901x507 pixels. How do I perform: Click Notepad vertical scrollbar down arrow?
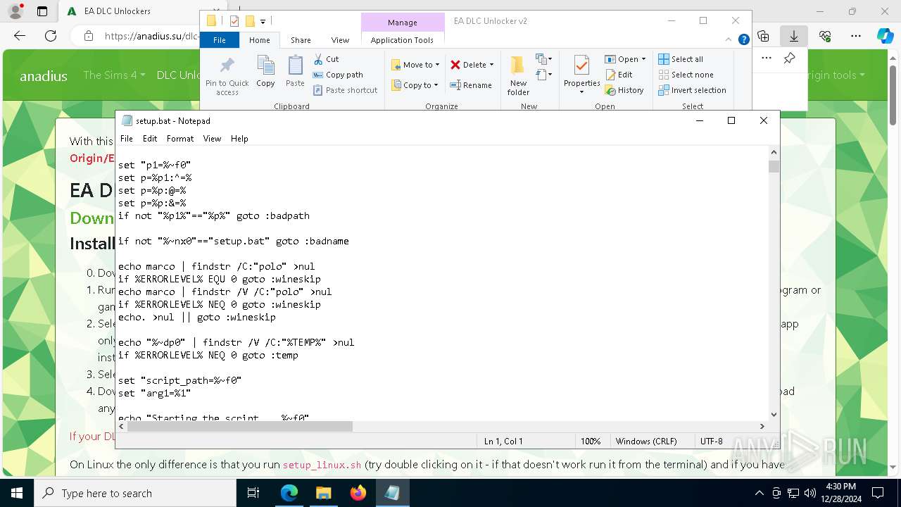[774, 415]
